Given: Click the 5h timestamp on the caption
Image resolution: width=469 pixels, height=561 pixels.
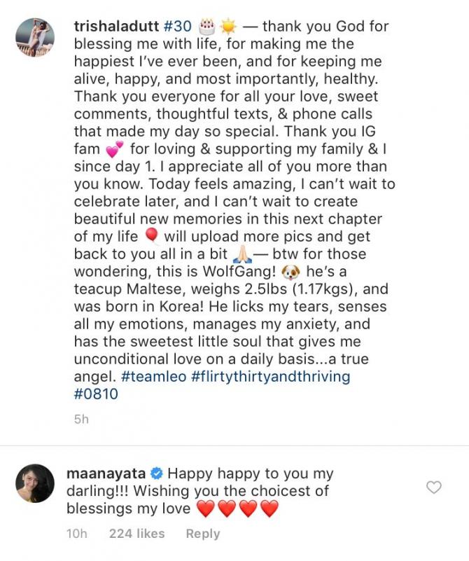Looking at the screenshot, I should click(x=81, y=420).
